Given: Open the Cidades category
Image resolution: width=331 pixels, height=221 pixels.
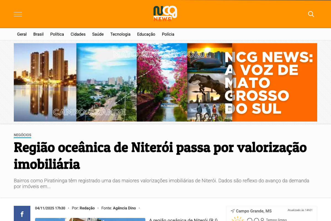Looking at the screenshot, I should [78, 34].
